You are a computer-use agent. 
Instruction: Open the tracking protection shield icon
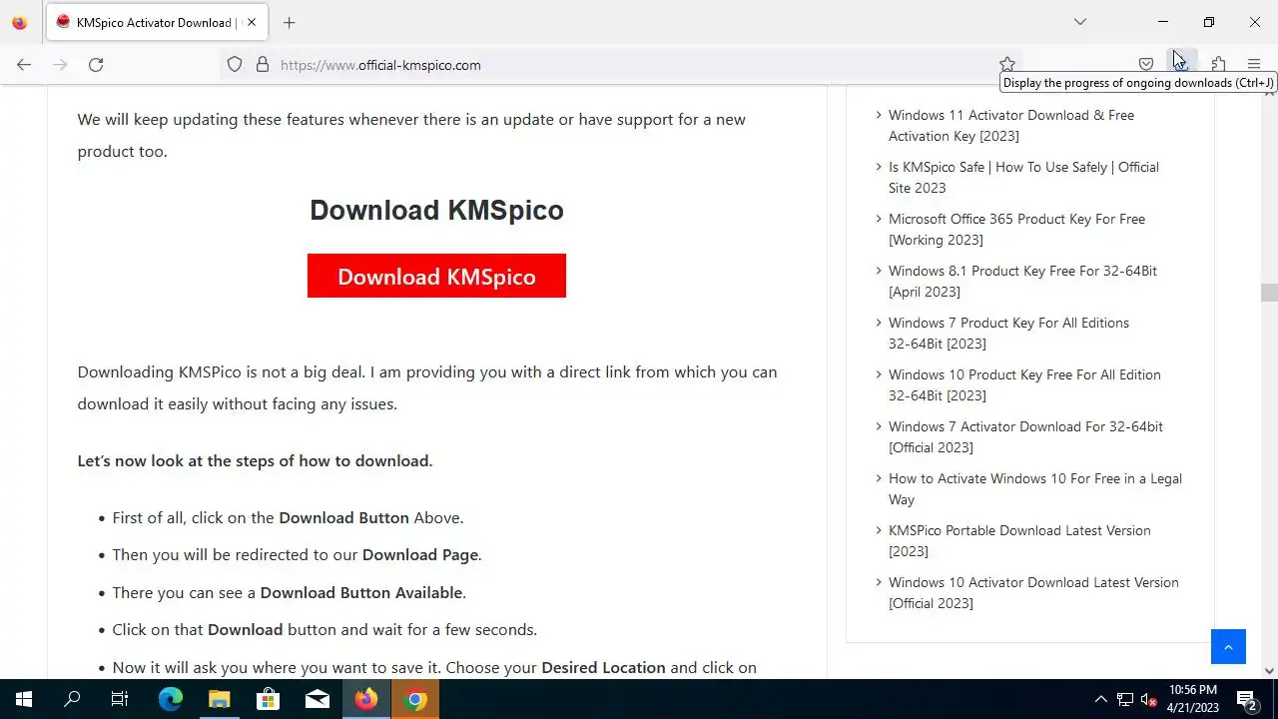tap(235, 65)
